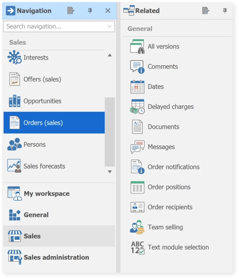239x279 pixels.
Task: Open the Order positions link
Action: pos(169,187)
